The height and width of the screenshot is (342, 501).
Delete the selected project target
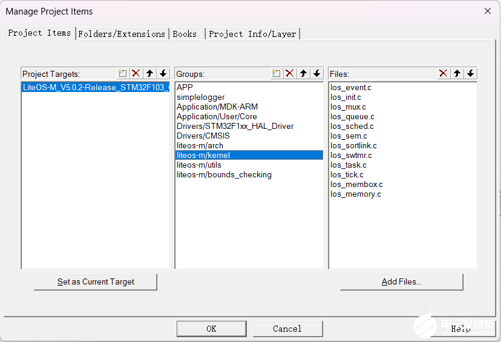[x=136, y=73]
